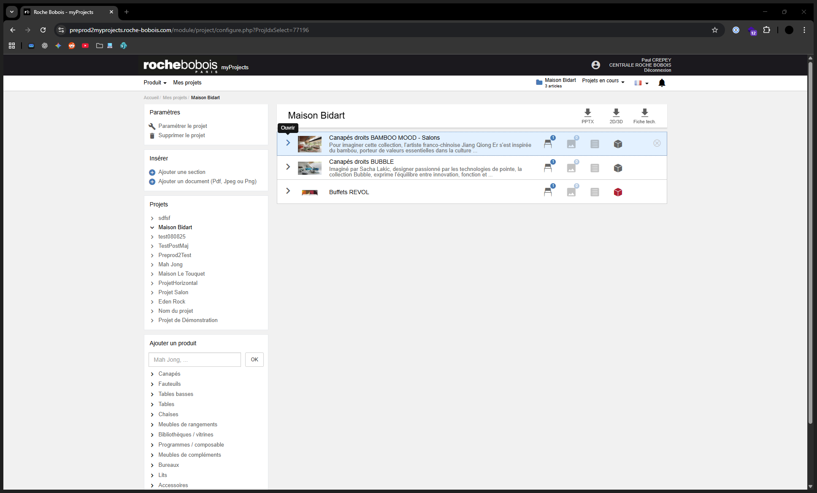
Task: Open the Projets en cours dropdown
Action: point(603,81)
